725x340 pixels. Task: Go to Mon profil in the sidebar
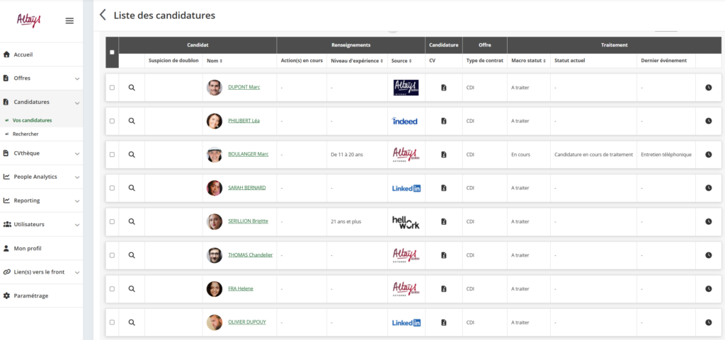28,248
